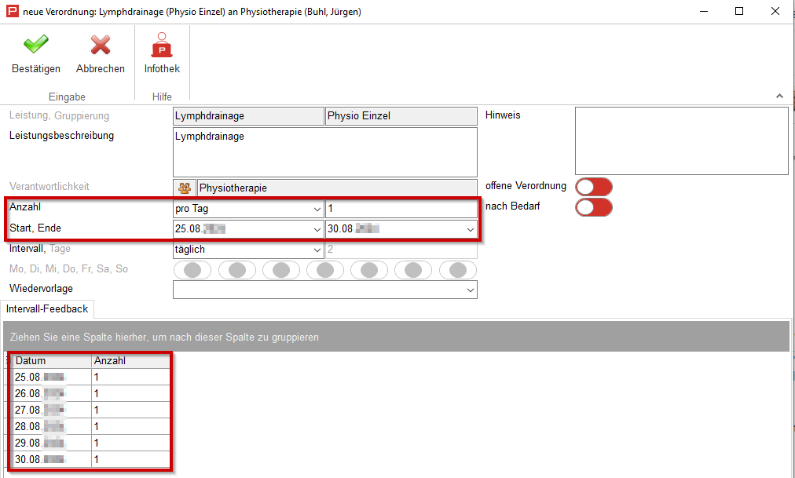795x478 pixels.
Task: Collapse the ribbon with the chevron arrow
Action: (779, 96)
